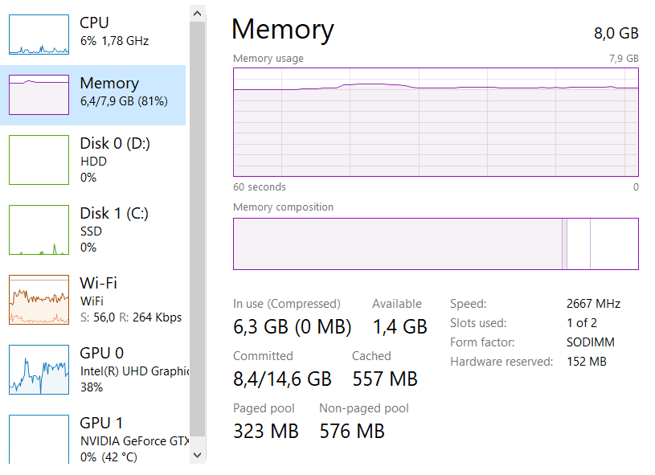Click the Memory usage history graph
The width and height of the screenshot is (655, 475).
(436, 121)
